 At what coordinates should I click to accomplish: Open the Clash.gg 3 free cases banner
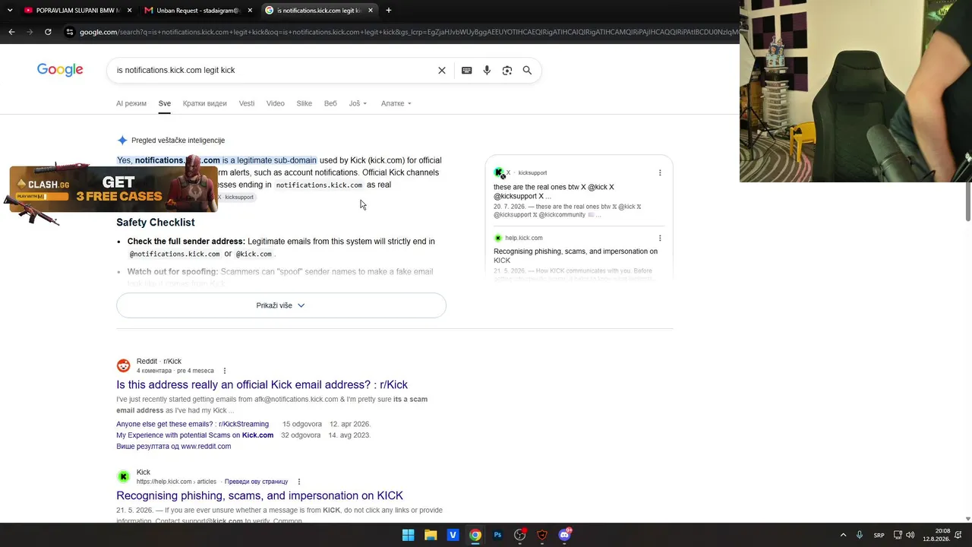112,190
